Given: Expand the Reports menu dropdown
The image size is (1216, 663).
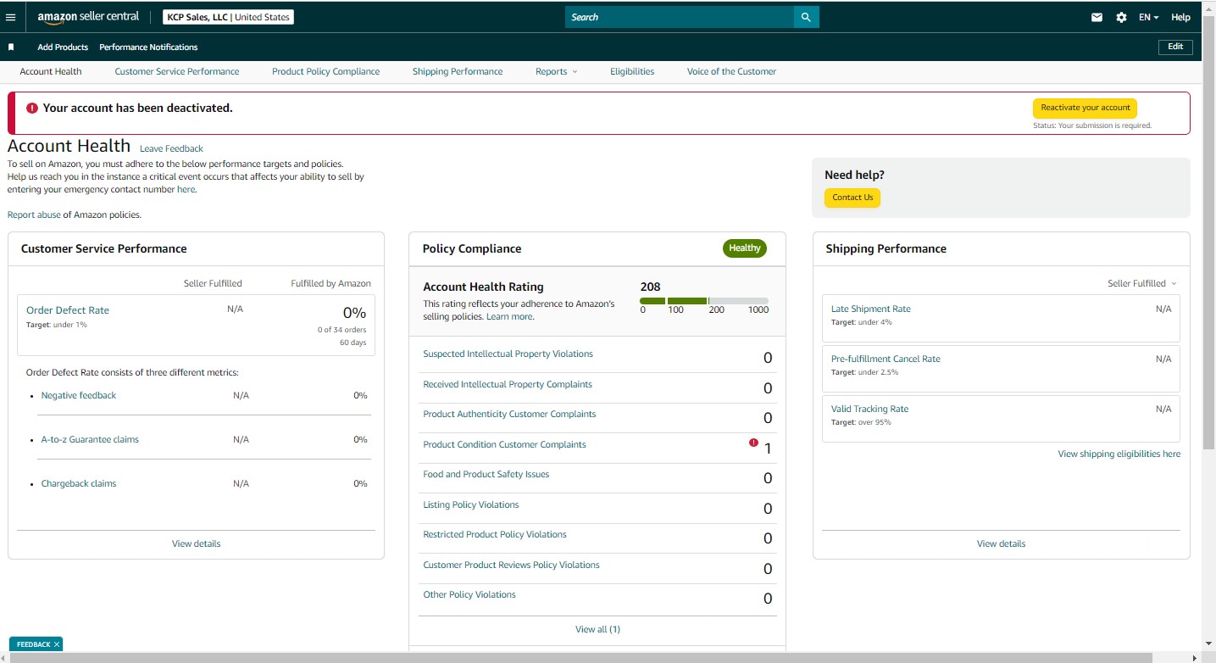Looking at the screenshot, I should coord(556,71).
